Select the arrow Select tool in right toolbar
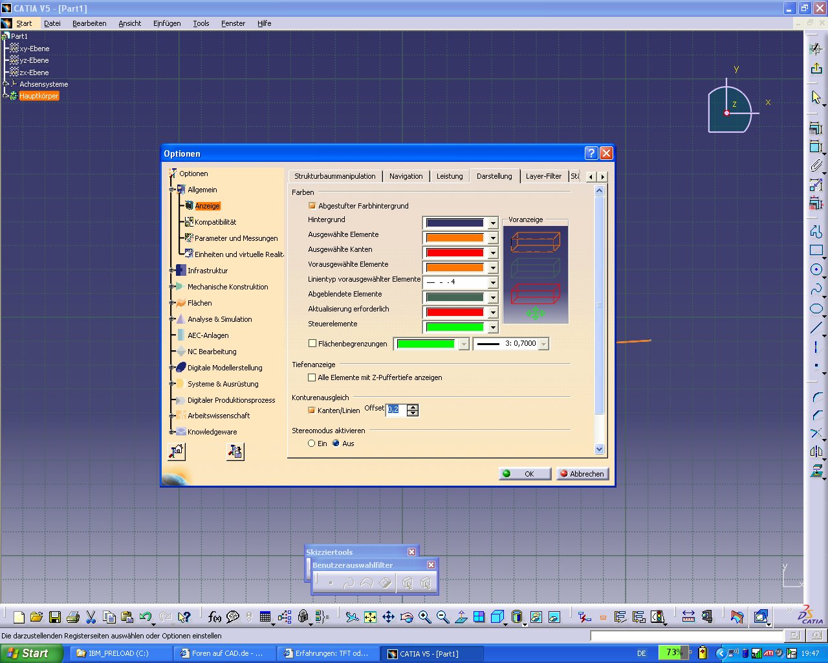Viewport: 828px width, 663px height. point(816,98)
